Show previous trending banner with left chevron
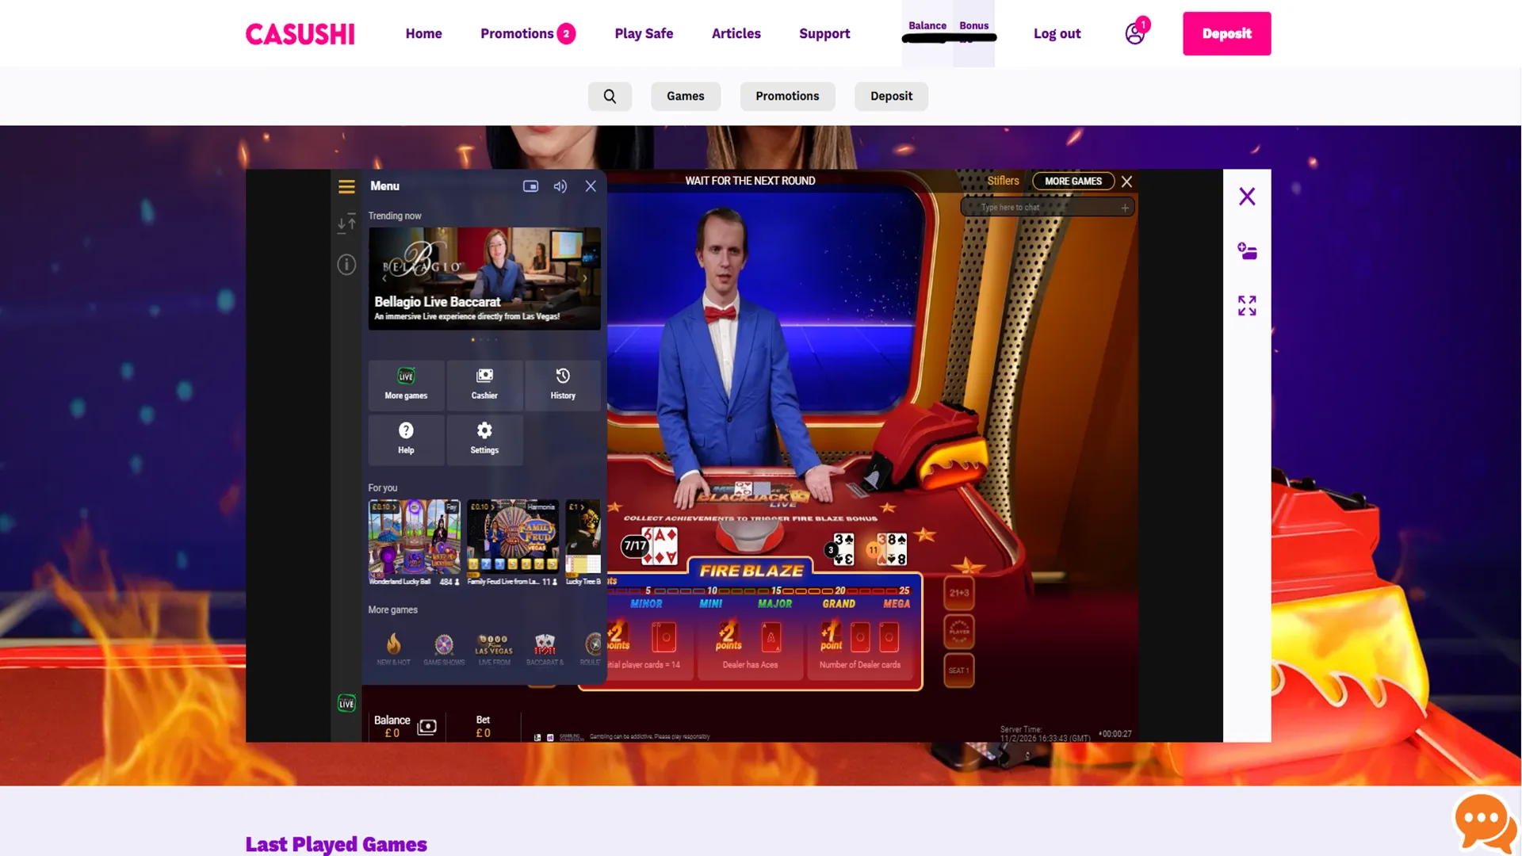The width and height of the screenshot is (1522, 856). (x=384, y=278)
